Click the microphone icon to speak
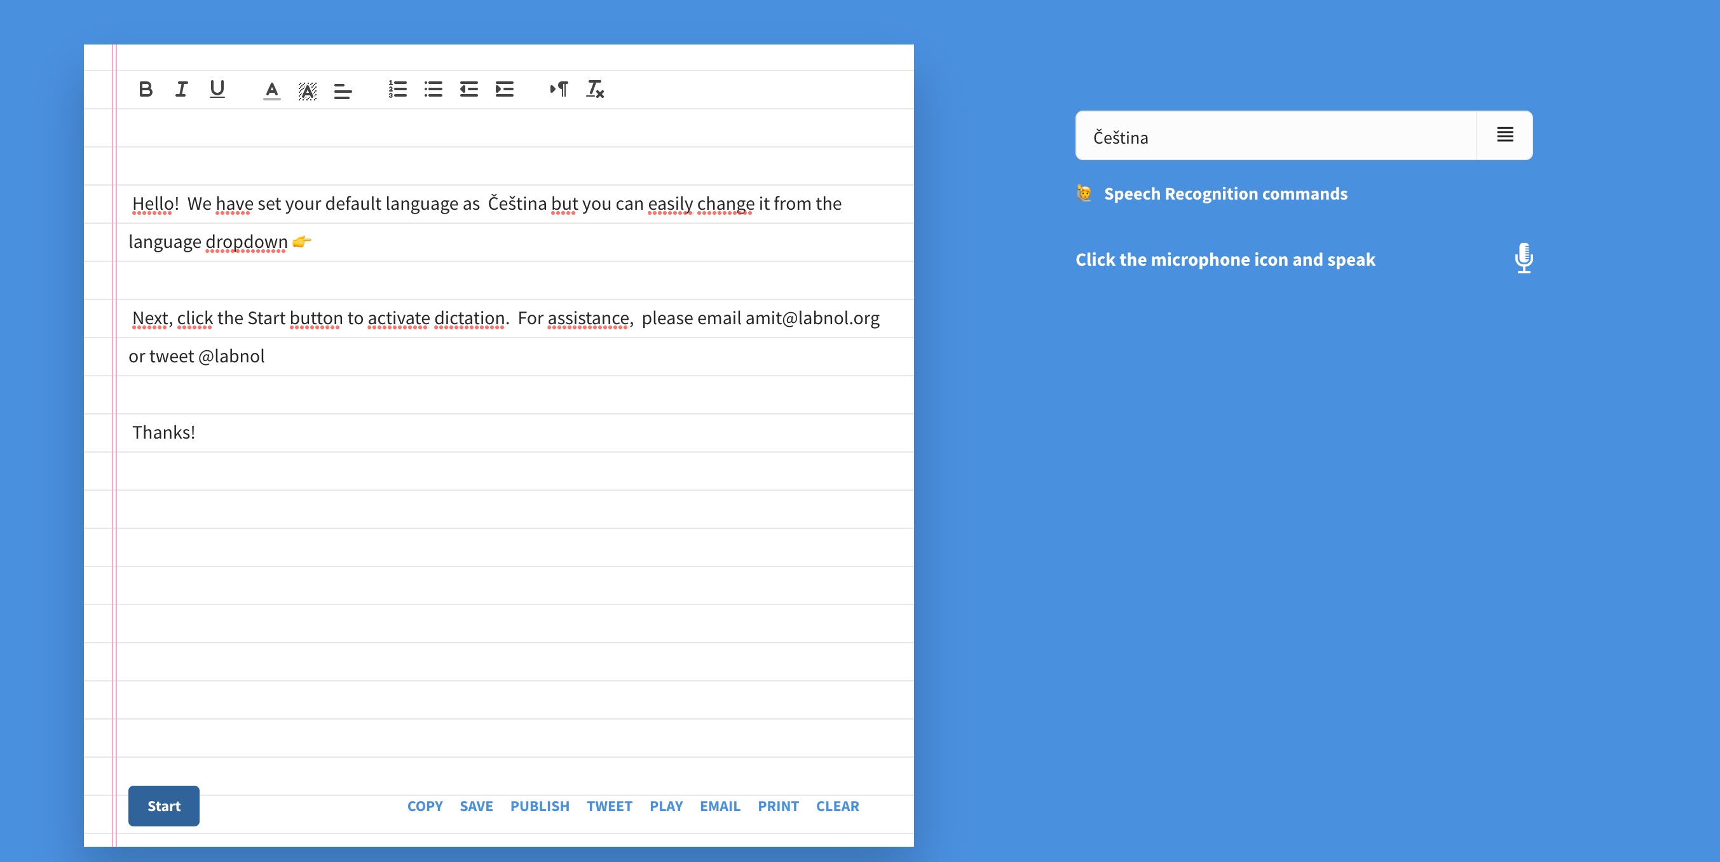1720x862 pixels. tap(1523, 258)
